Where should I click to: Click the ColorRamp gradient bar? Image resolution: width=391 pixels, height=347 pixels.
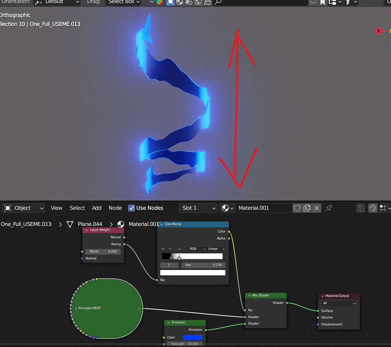click(x=192, y=257)
